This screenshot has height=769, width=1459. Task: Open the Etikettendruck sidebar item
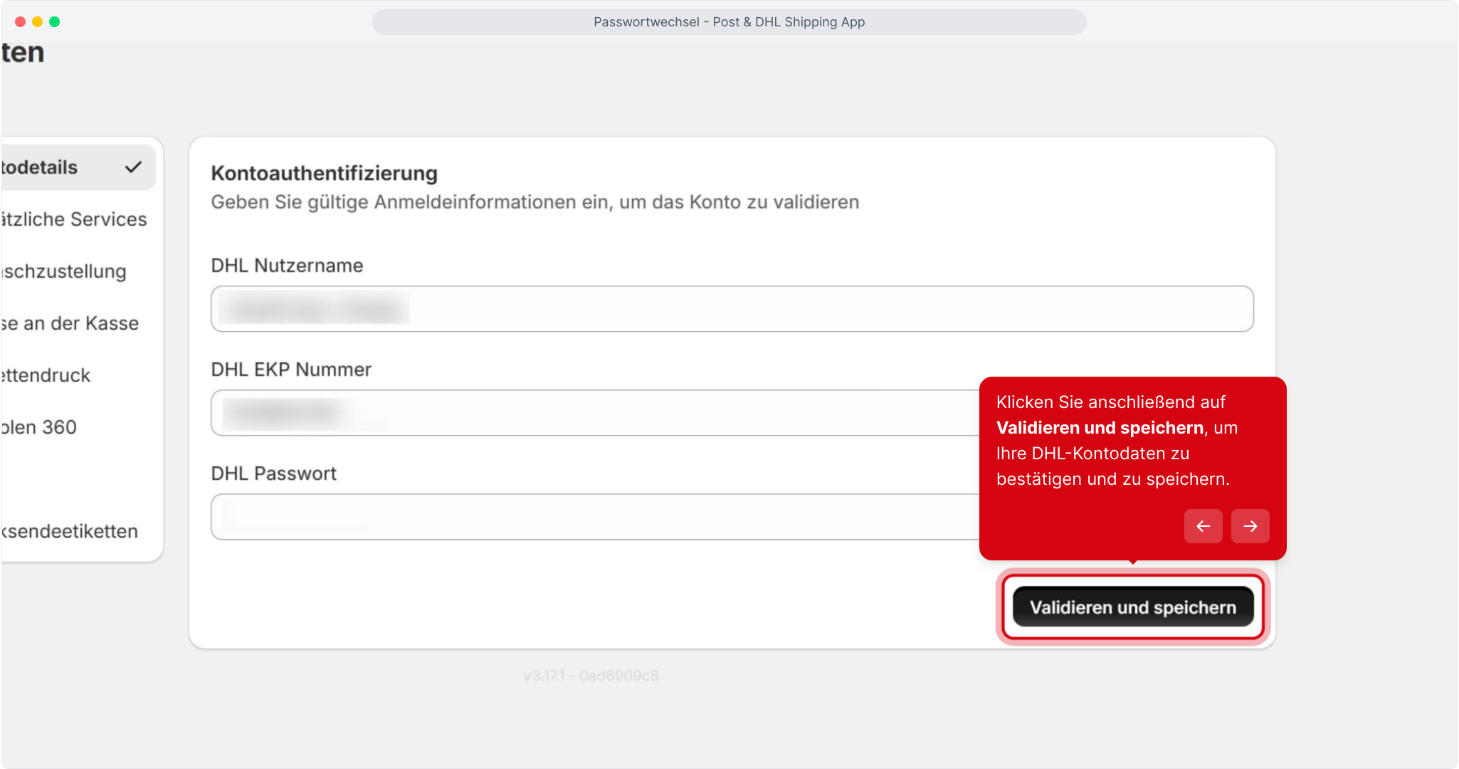coord(46,375)
